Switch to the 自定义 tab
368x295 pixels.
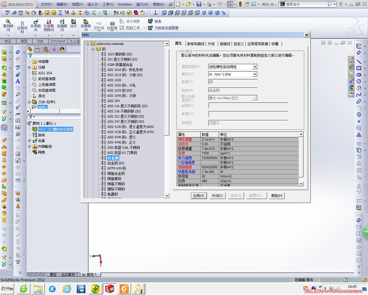(x=239, y=44)
